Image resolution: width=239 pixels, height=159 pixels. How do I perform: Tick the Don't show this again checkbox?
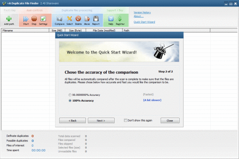point(125,120)
